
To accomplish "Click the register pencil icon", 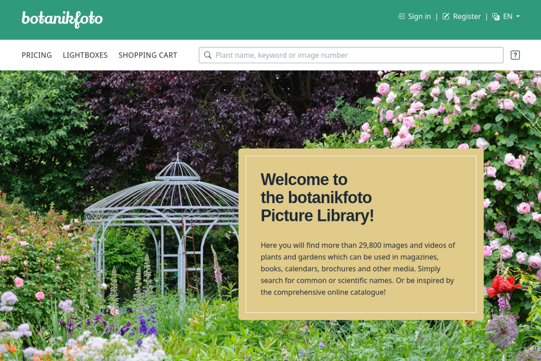I will [x=446, y=17].
